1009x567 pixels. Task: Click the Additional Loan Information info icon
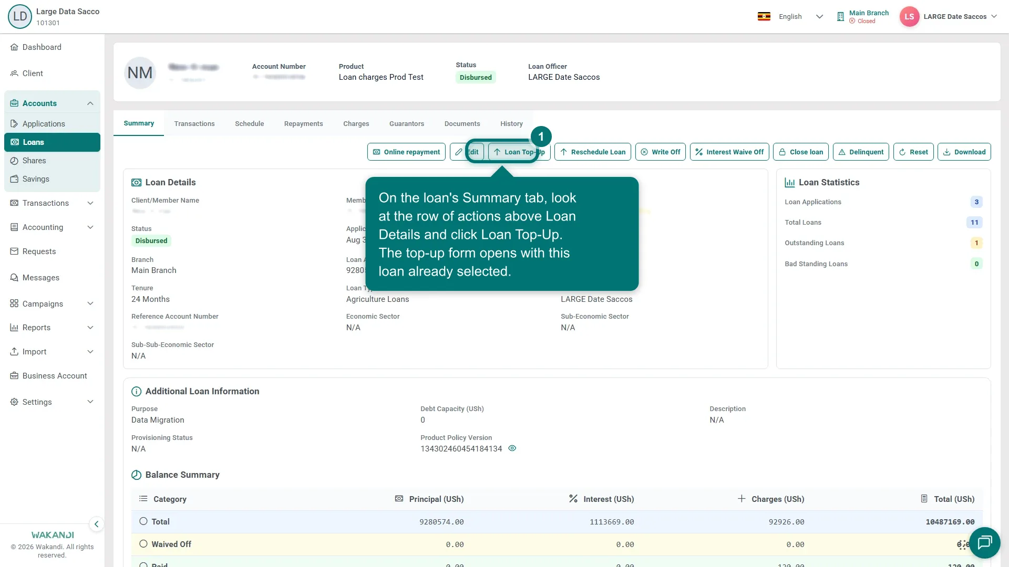click(x=136, y=392)
